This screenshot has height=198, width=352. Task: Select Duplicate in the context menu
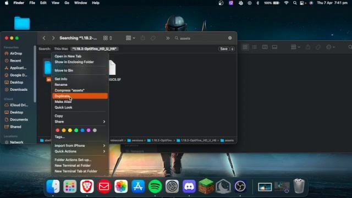click(x=80, y=96)
